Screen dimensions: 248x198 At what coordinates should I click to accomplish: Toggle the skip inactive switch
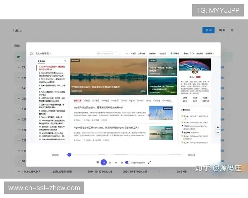pyautogui.click(x=127, y=163)
